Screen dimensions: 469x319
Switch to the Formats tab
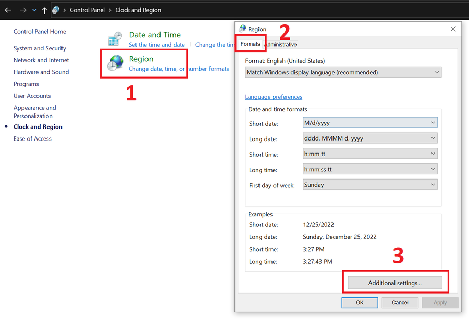coord(250,44)
